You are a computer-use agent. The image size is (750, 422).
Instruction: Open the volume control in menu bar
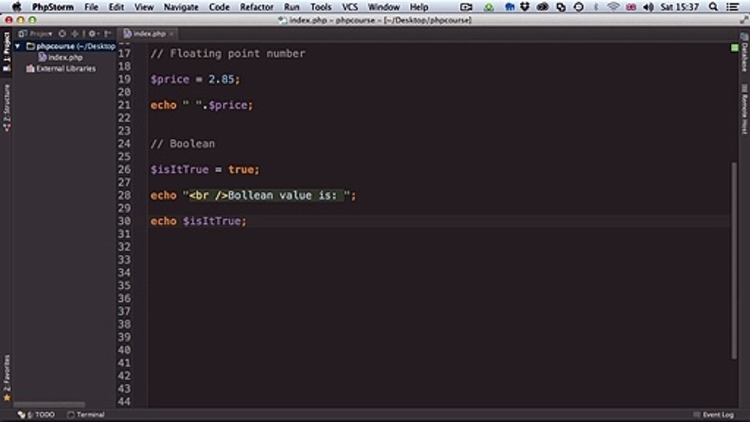(x=649, y=7)
